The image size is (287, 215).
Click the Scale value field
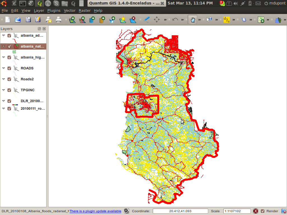point(237,211)
